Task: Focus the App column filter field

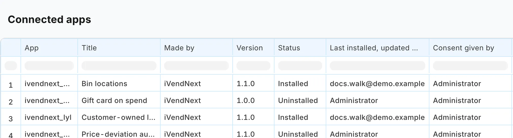Action: point(49,66)
